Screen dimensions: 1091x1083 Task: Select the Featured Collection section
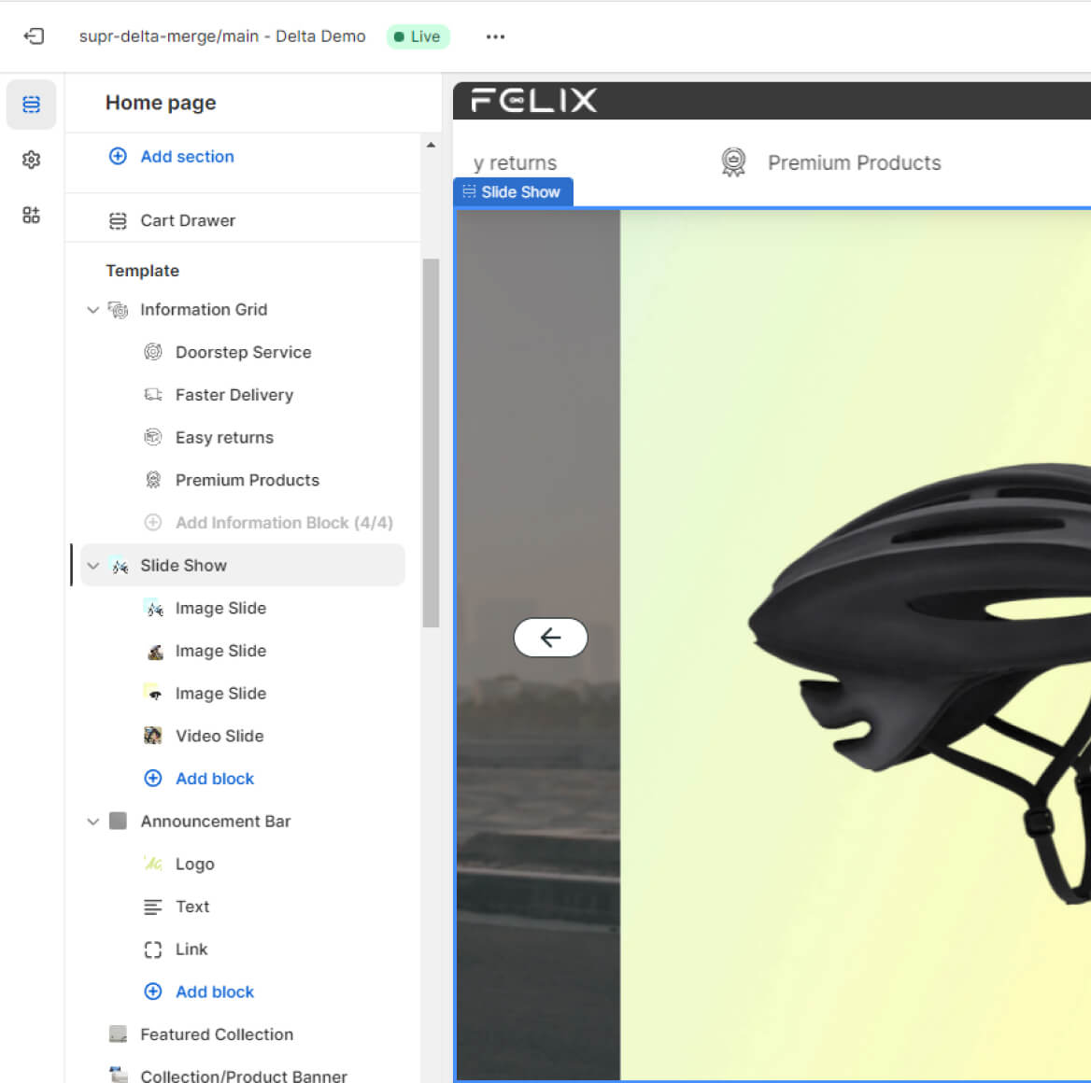[x=216, y=1034]
